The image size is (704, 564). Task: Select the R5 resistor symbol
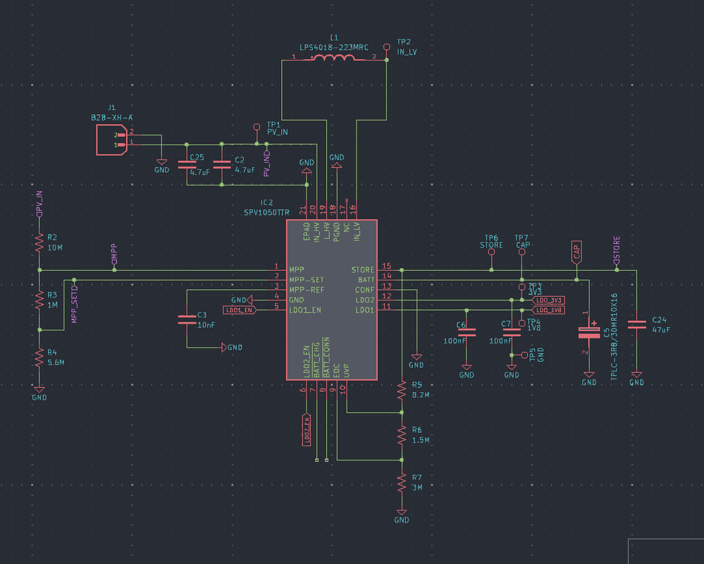[x=402, y=391]
